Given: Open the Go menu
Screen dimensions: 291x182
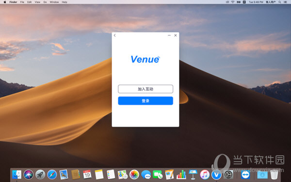Looking at the screenshot, I should tap(45, 2).
